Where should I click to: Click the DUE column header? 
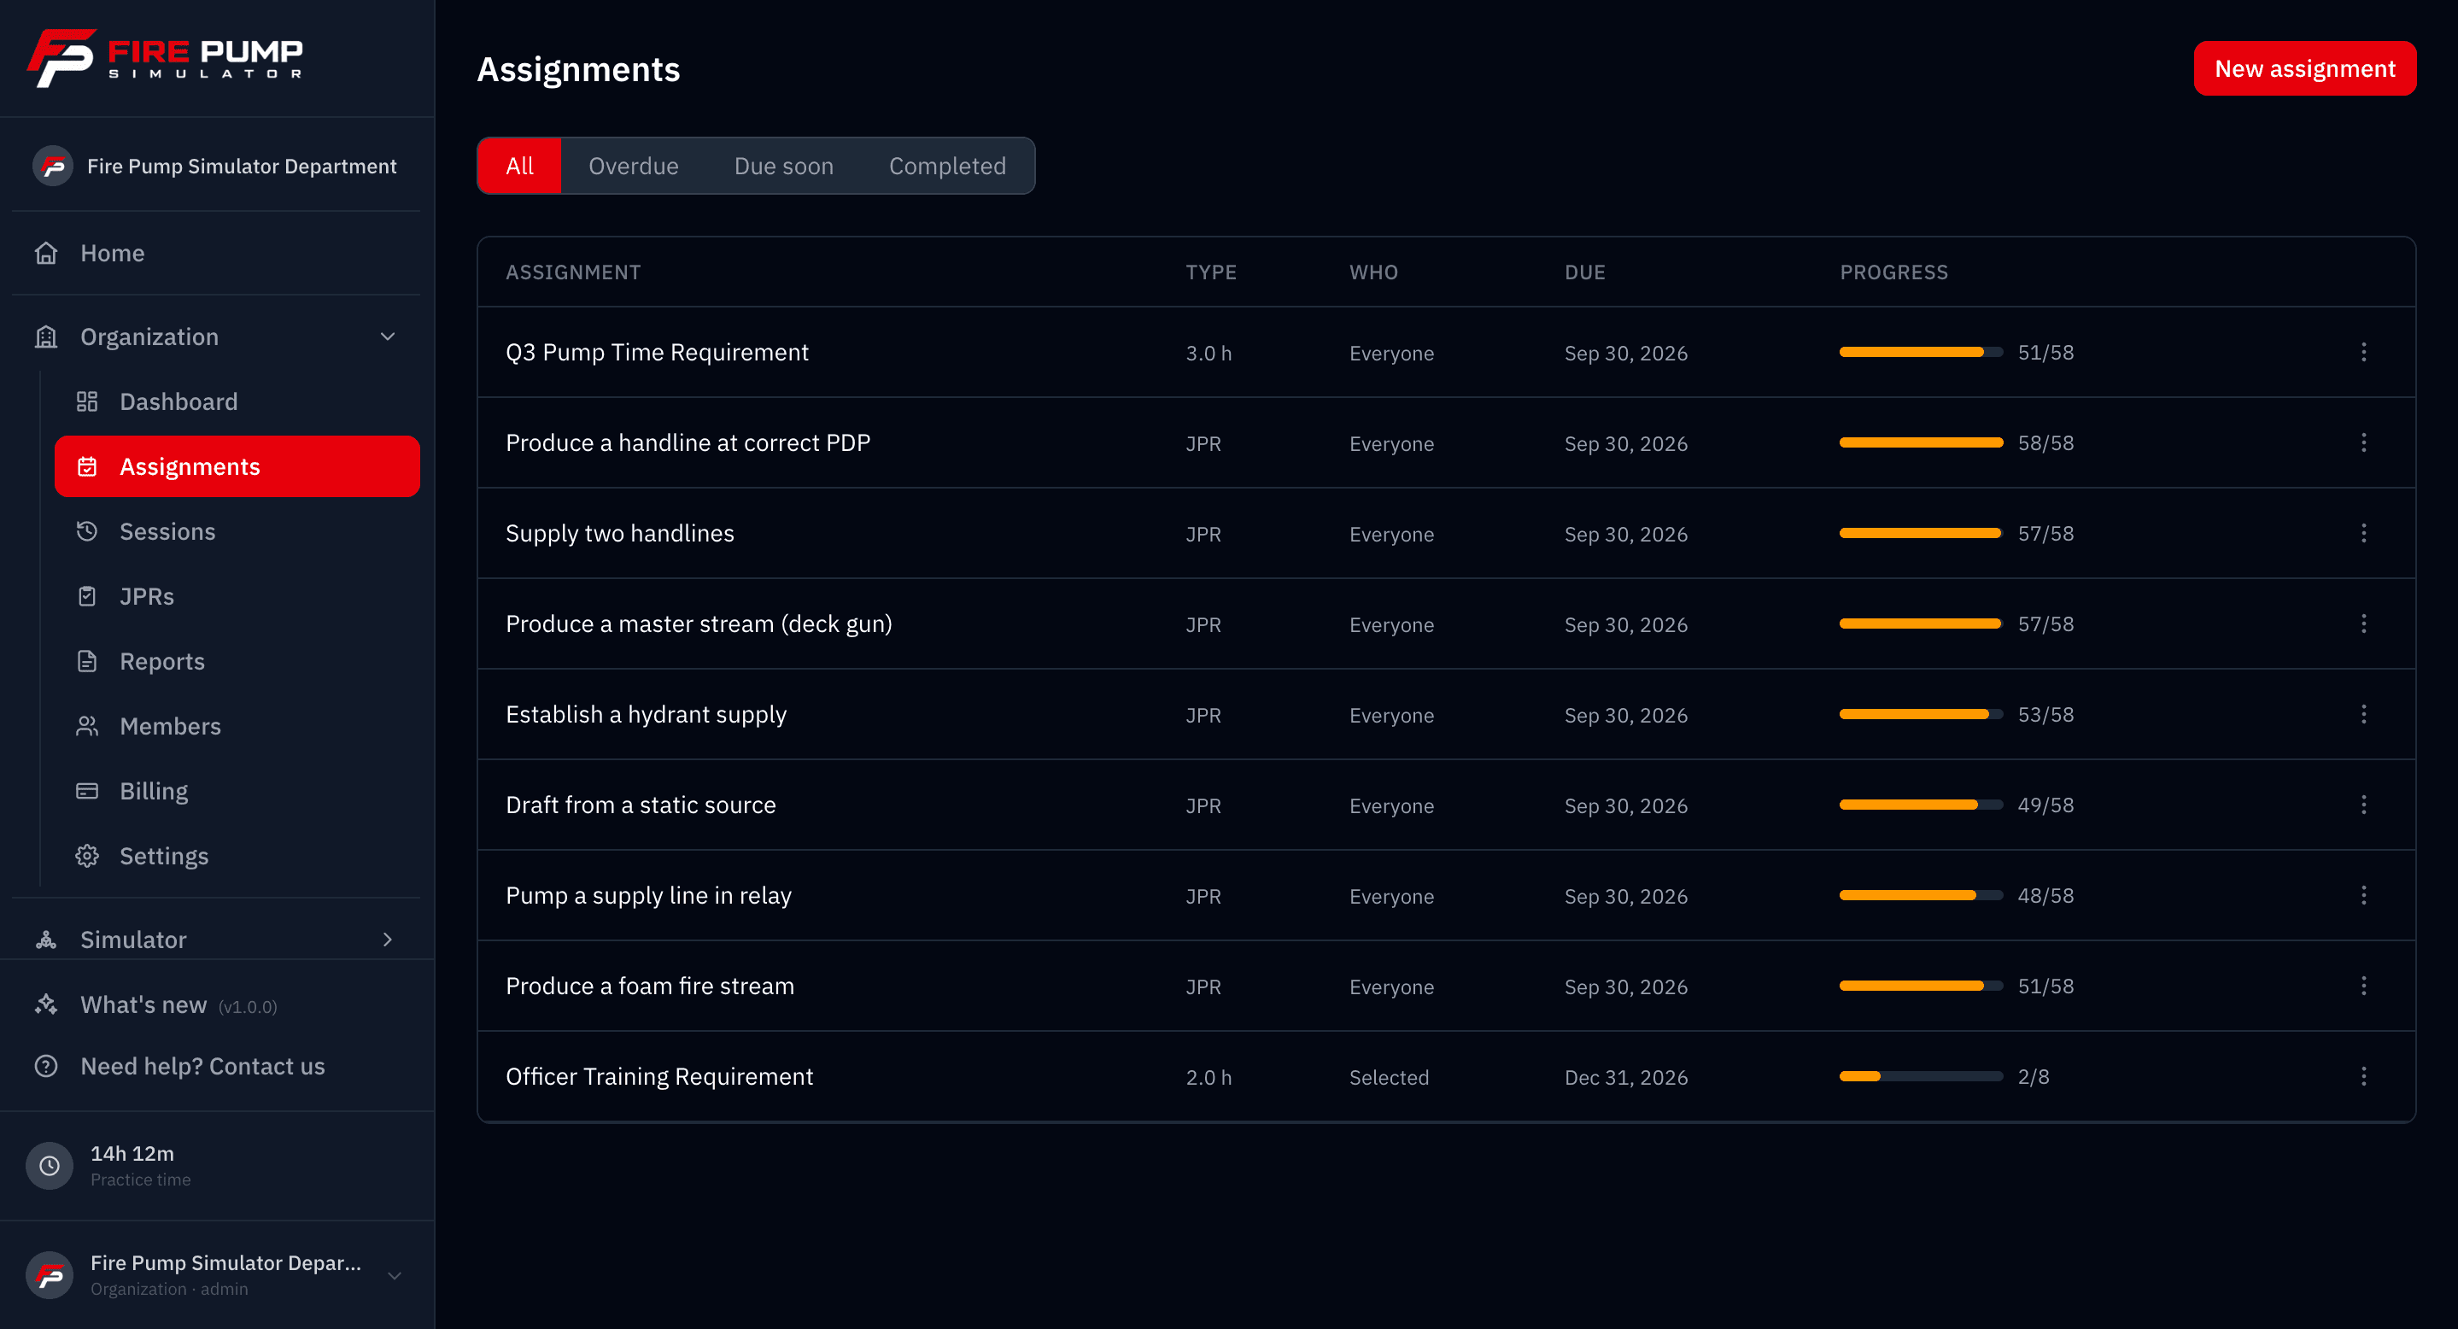[1585, 272]
